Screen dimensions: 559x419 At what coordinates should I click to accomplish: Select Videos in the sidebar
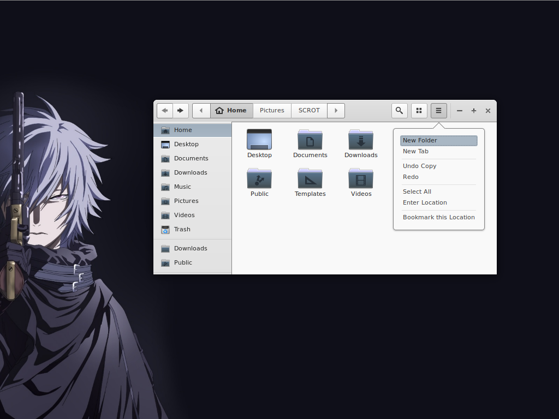point(193,215)
